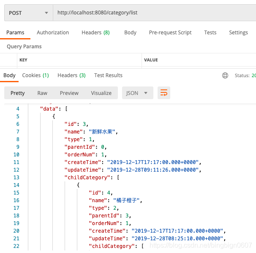The height and width of the screenshot is (253, 256).
Task: Select the Raw view
Action: (x=42, y=93)
